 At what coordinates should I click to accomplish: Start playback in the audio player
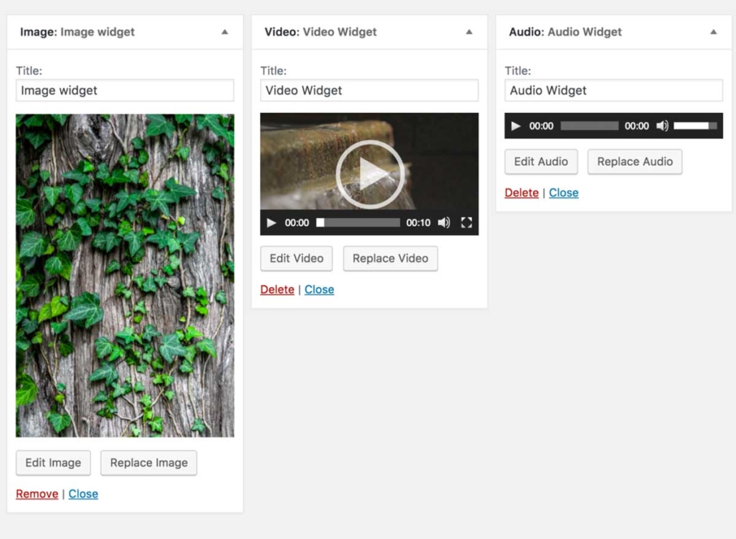(x=516, y=126)
